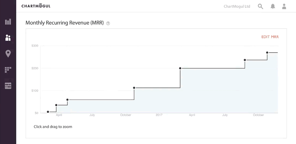Click the cohorts grid icon in sidebar
Screen dimensions: 296x144
point(8,70)
